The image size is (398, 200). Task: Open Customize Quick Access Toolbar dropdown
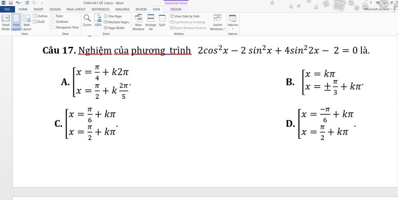[x=42, y=3]
